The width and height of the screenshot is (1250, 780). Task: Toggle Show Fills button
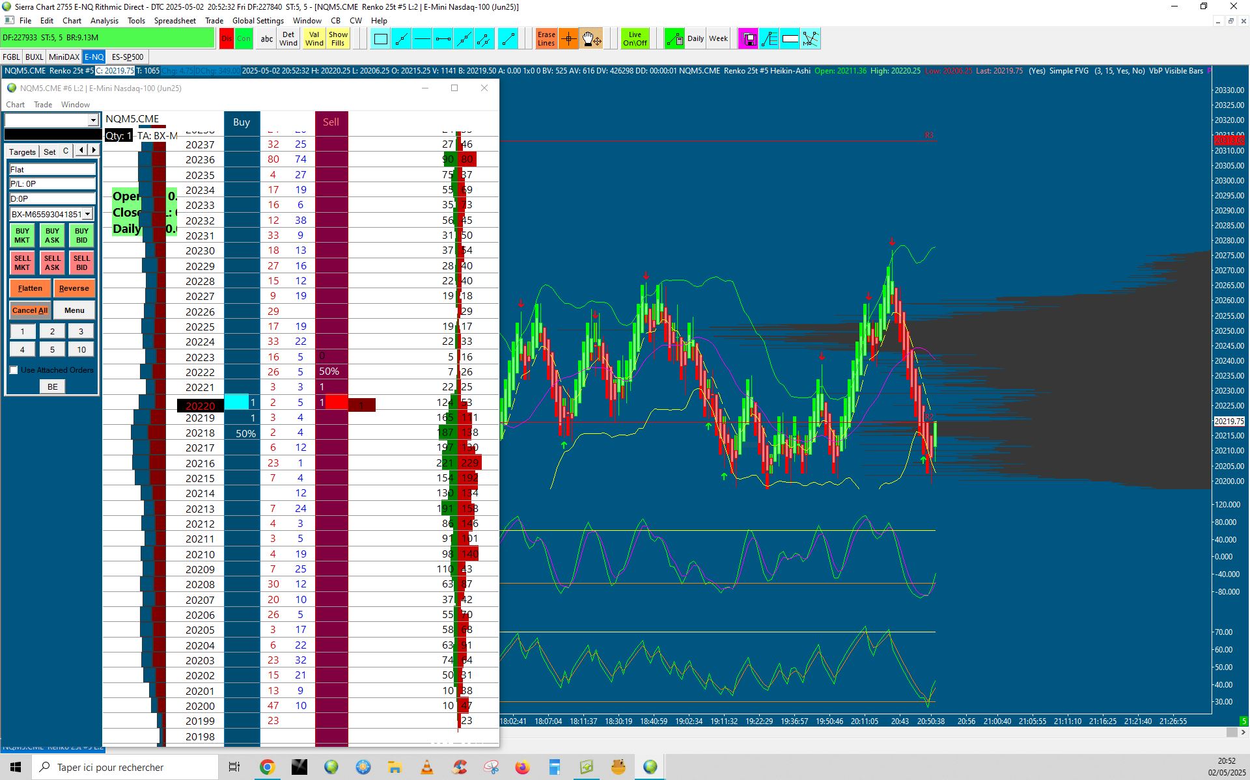coord(338,39)
